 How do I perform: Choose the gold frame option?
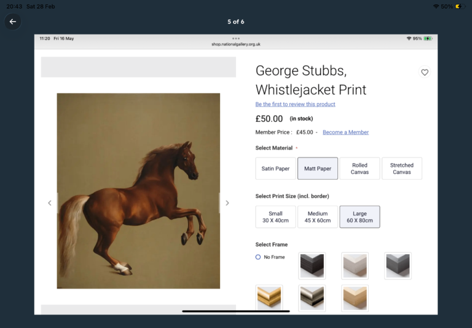[269, 298]
